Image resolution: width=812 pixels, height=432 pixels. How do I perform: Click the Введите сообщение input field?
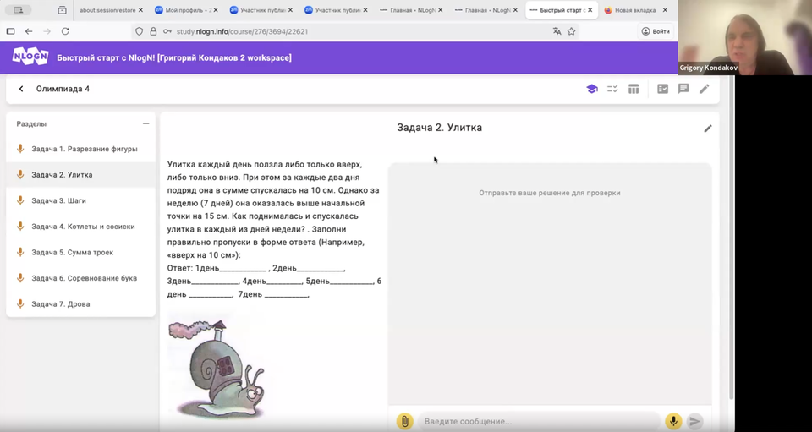click(x=539, y=421)
